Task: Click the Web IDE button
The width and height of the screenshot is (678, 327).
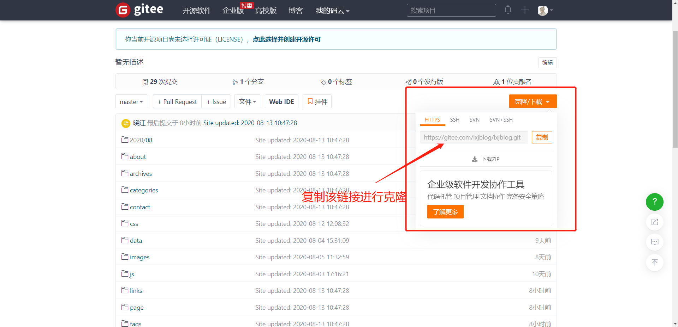Action: [x=281, y=102]
